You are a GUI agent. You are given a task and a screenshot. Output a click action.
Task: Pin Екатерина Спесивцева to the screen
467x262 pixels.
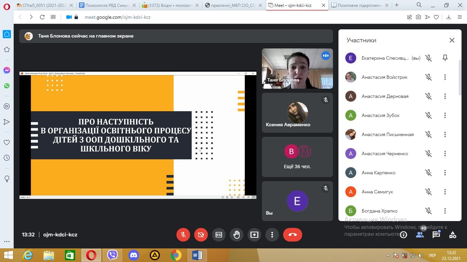pyautogui.click(x=445, y=58)
